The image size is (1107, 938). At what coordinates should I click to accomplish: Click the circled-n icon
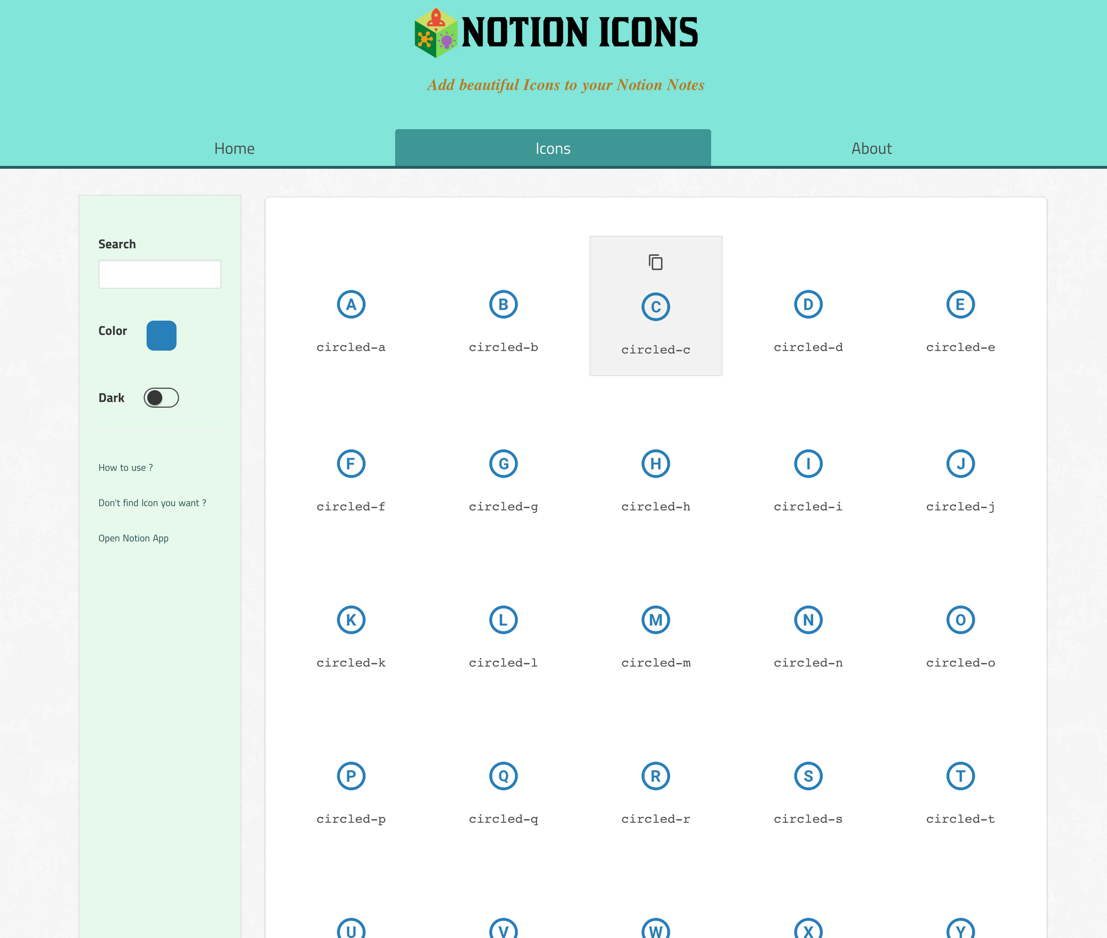[808, 620]
